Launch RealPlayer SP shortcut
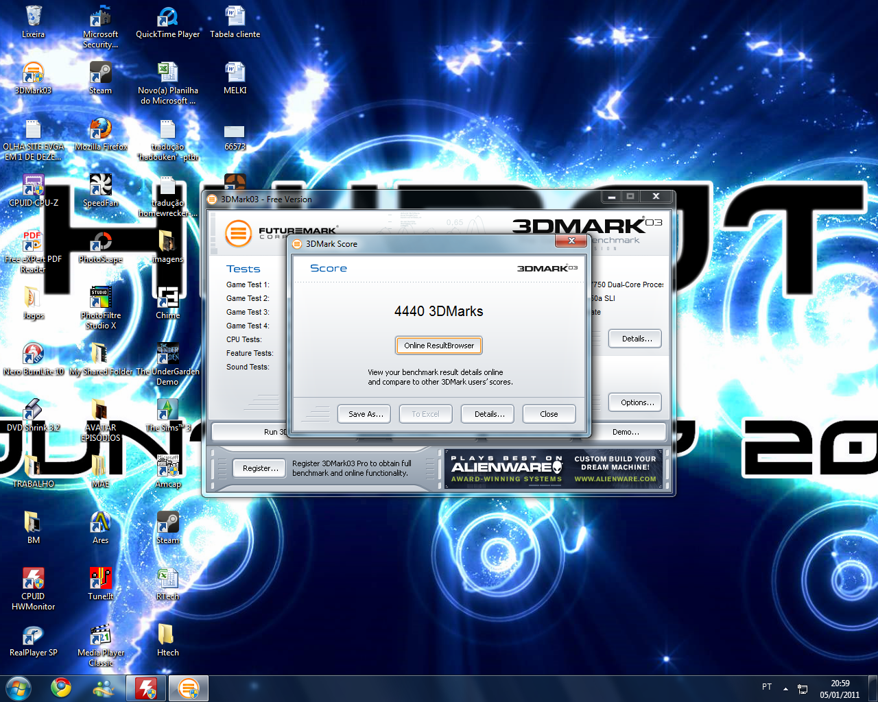 (x=33, y=640)
